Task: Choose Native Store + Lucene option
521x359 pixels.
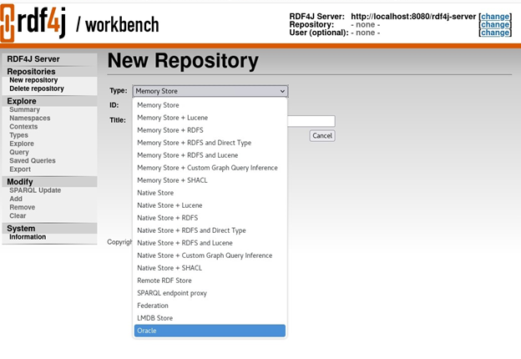Action: (210, 205)
